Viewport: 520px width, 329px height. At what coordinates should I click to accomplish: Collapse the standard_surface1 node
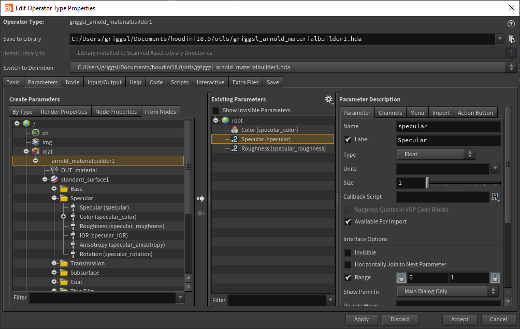[x=45, y=180]
